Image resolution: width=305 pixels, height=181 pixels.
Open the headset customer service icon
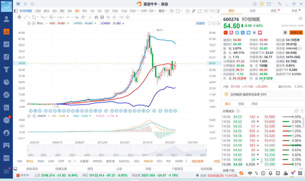click(x=255, y=4)
